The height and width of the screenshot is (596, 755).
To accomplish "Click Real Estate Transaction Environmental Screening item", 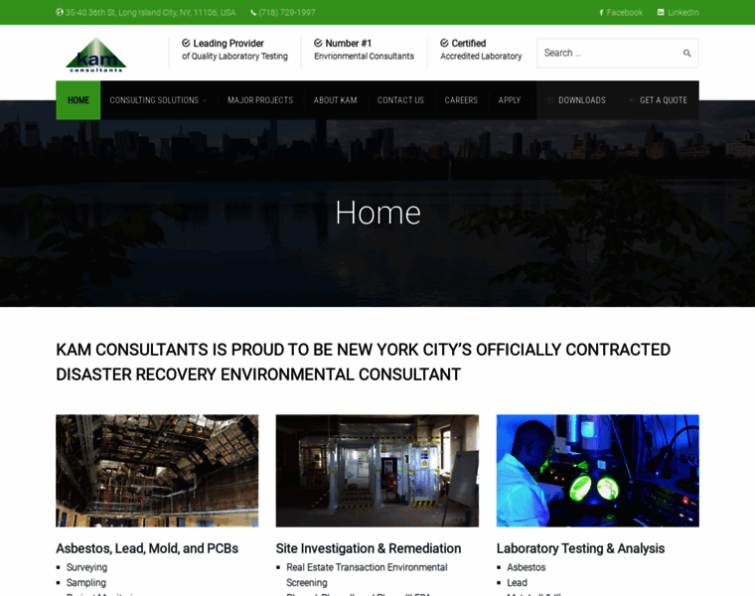I will tap(367, 575).
